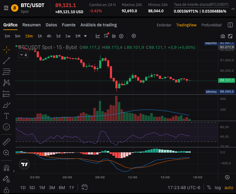This screenshot has height=194, width=236.
Task: Take a chart snapshot with camera icon
Action: pos(223,36)
